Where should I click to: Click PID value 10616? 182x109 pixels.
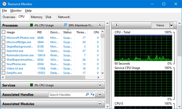tap(41, 55)
